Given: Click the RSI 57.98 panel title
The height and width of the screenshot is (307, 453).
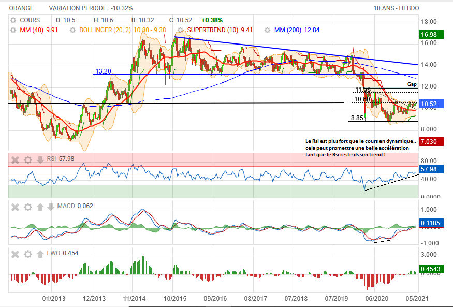Looking at the screenshot, I should coord(61,159).
